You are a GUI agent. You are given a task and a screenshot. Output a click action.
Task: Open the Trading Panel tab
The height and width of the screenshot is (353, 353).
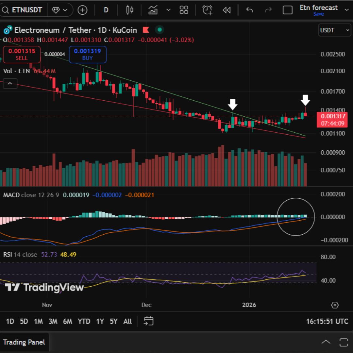tap(24, 342)
